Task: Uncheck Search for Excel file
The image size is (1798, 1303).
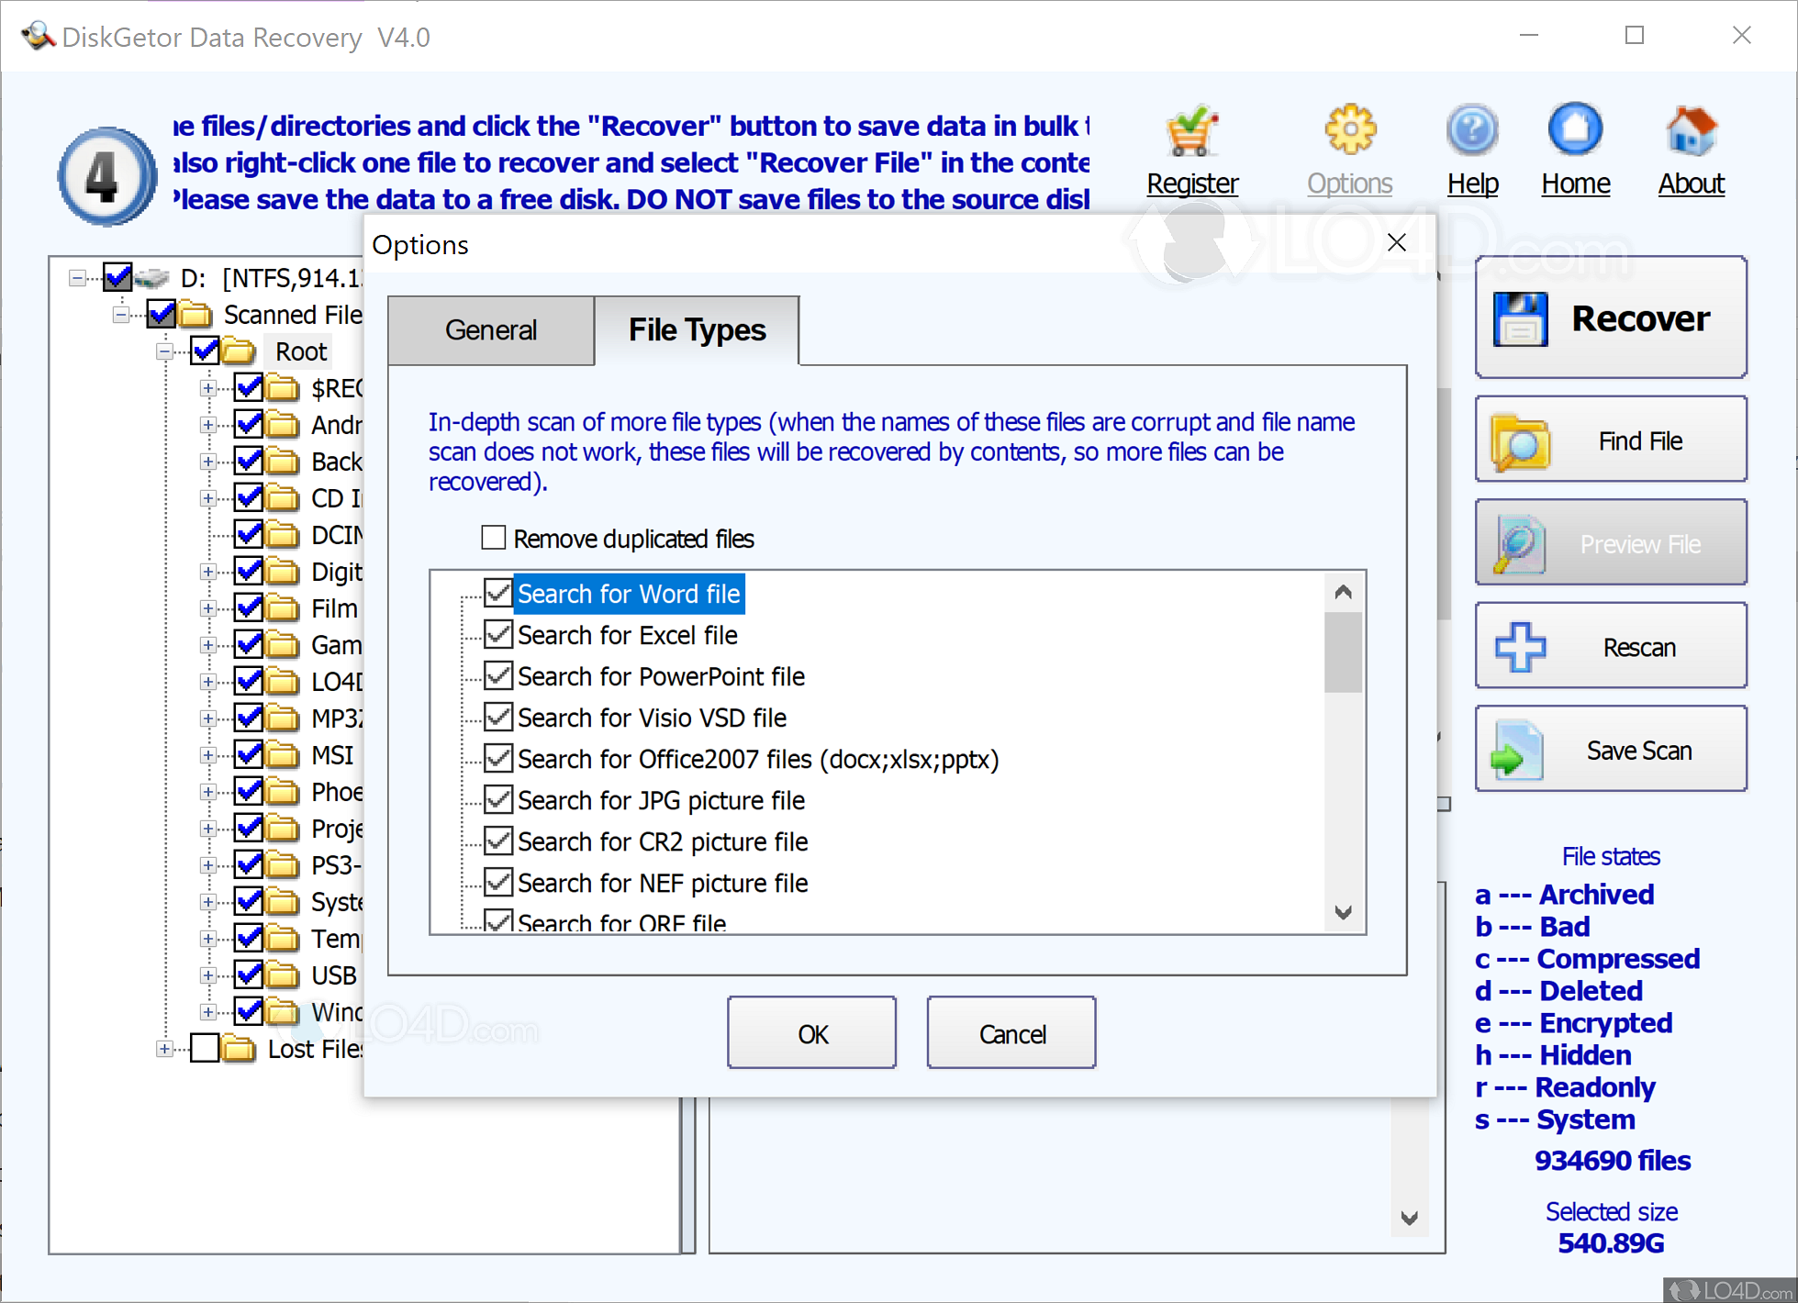Action: [498, 634]
